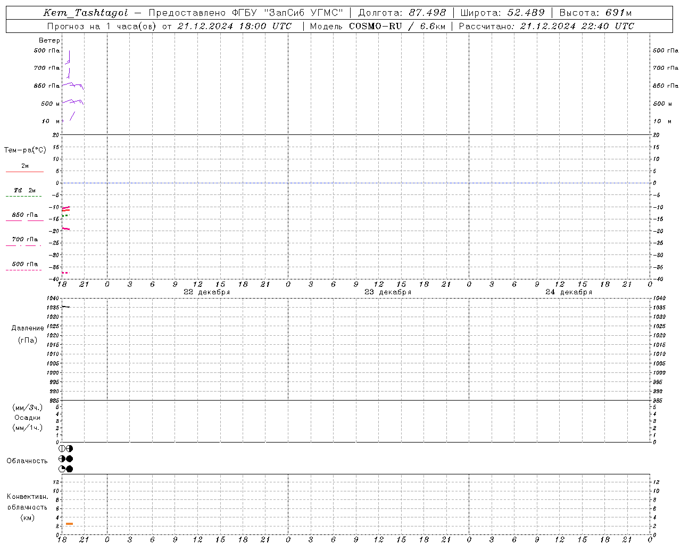Click the fully filled circle in the middle cloudiness row
The height and width of the screenshot is (544, 681).
[70, 459]
